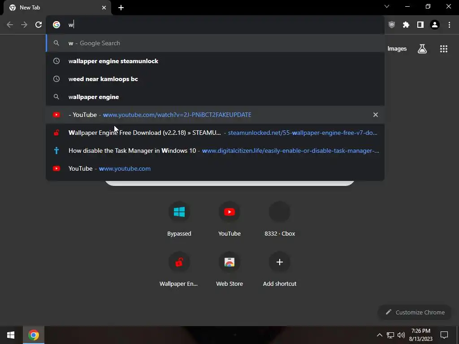Open 'How disable the Task Manager' suggestion
The width and height of the screenshot is (459, 344).
(215, 150)
